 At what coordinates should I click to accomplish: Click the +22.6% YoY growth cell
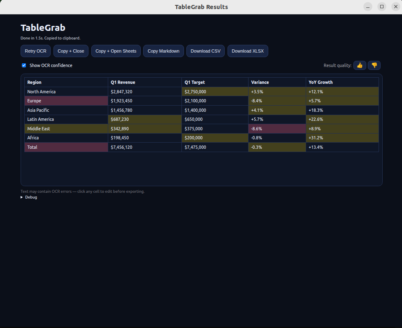342,119
